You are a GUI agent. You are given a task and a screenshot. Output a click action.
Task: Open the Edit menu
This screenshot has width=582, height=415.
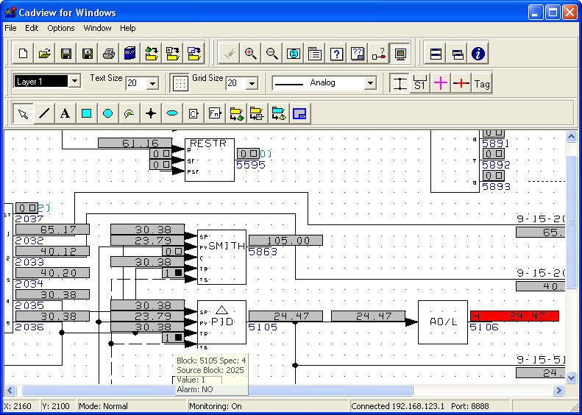[32, 28]
